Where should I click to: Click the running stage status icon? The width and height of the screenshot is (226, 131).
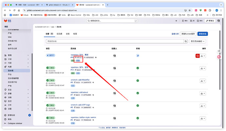pos(138,55)
